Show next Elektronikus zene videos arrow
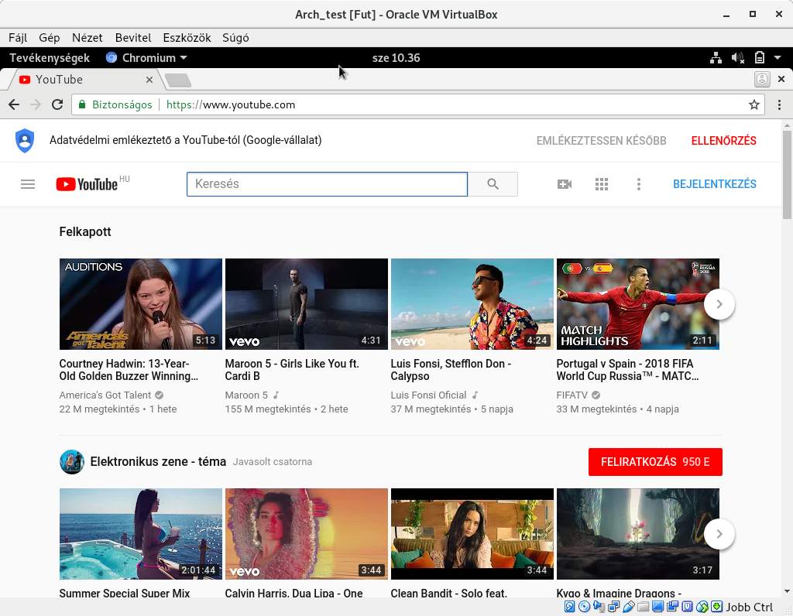Image resolution: width=793 pixels, height=616 pixels. 719,534
